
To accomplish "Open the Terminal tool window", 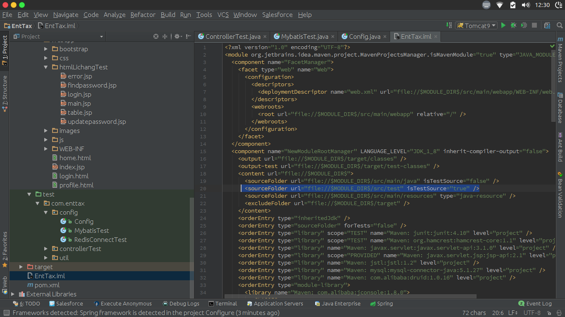I will tap(223, 303).
